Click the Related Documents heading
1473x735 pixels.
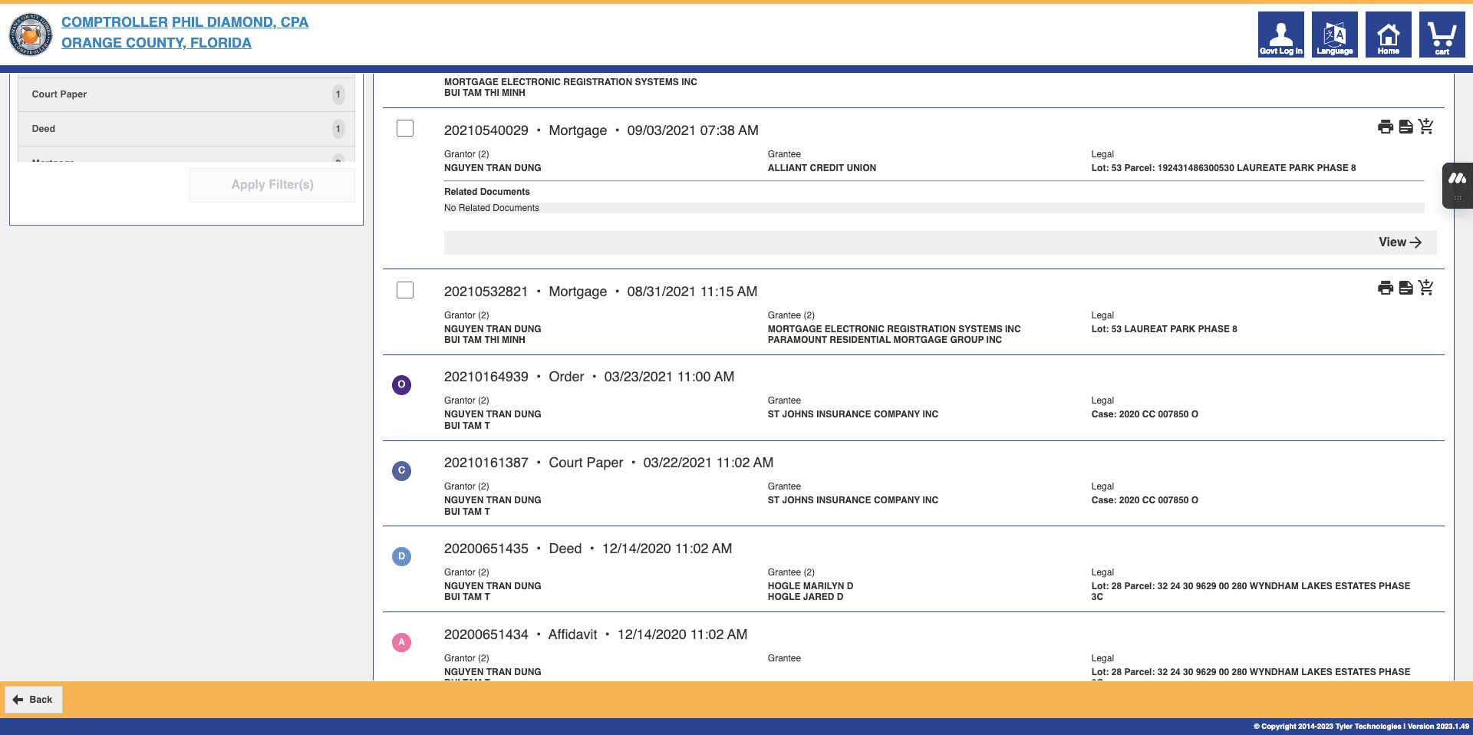pos(487,192)
